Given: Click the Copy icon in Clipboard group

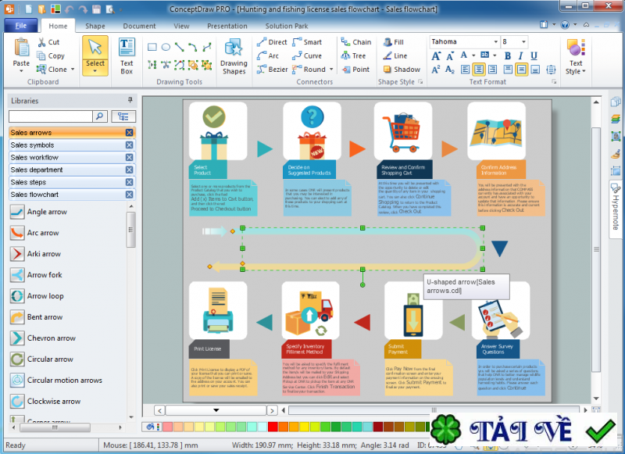Looking at the screenshot, I should [43, 55].
